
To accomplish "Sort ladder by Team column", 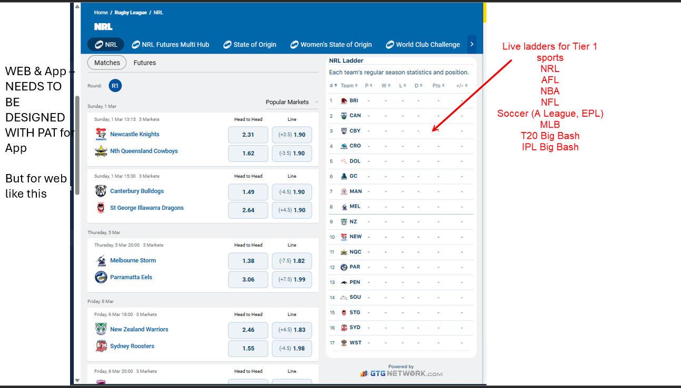I will [349, 86].
